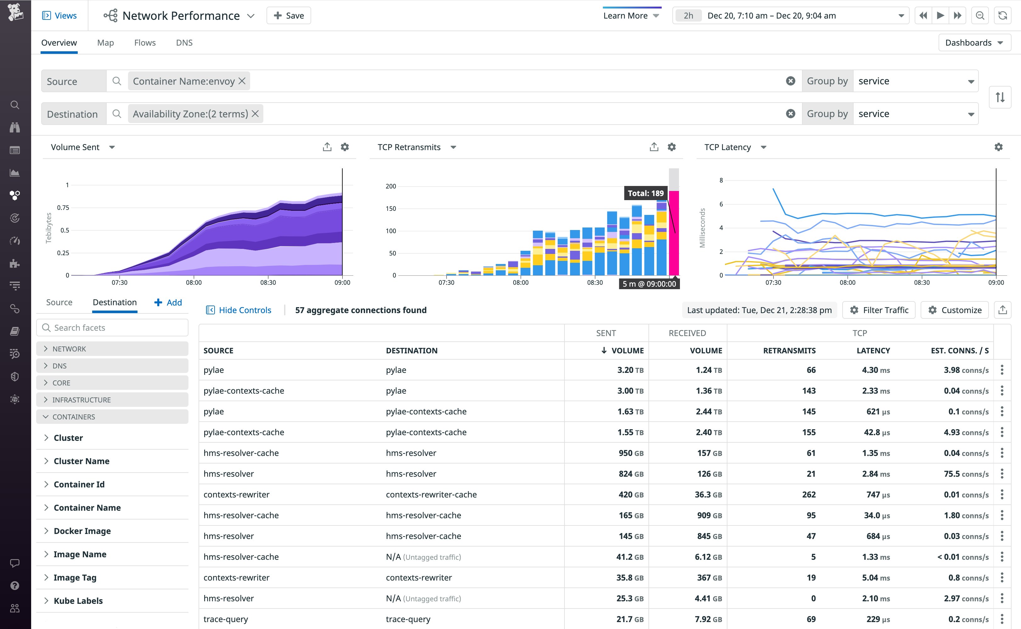Open the puzzle-piece Integrations icon in the sidebar
This screenshot has height=629, width=1021.
(15, 263)
